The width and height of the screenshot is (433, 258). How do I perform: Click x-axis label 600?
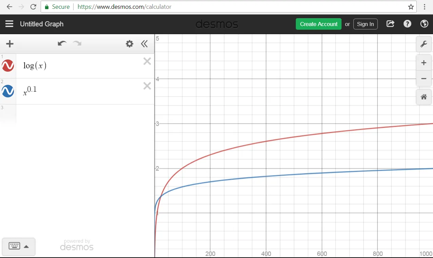tap(322, 254)
